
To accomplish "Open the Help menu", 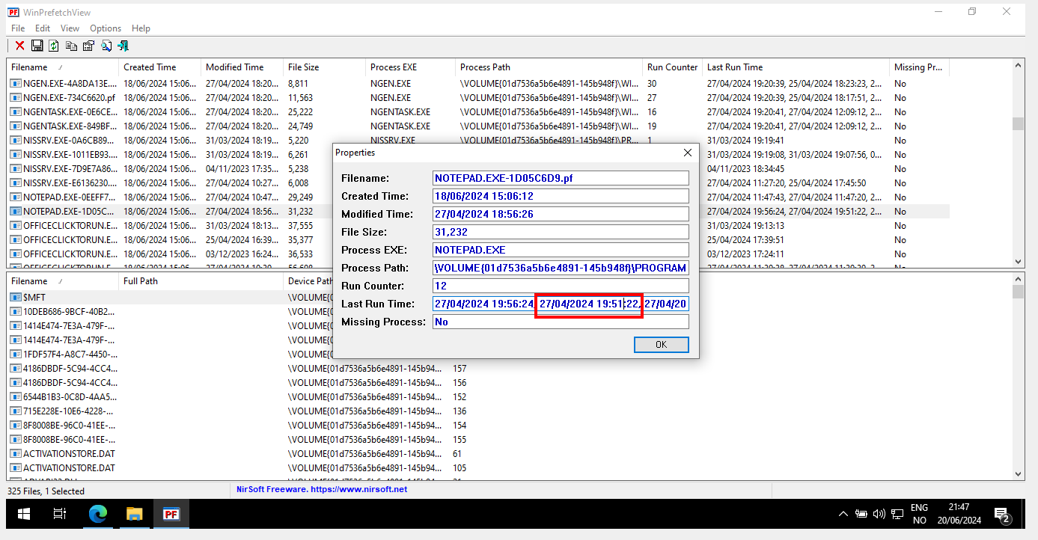I will point(141,28).
